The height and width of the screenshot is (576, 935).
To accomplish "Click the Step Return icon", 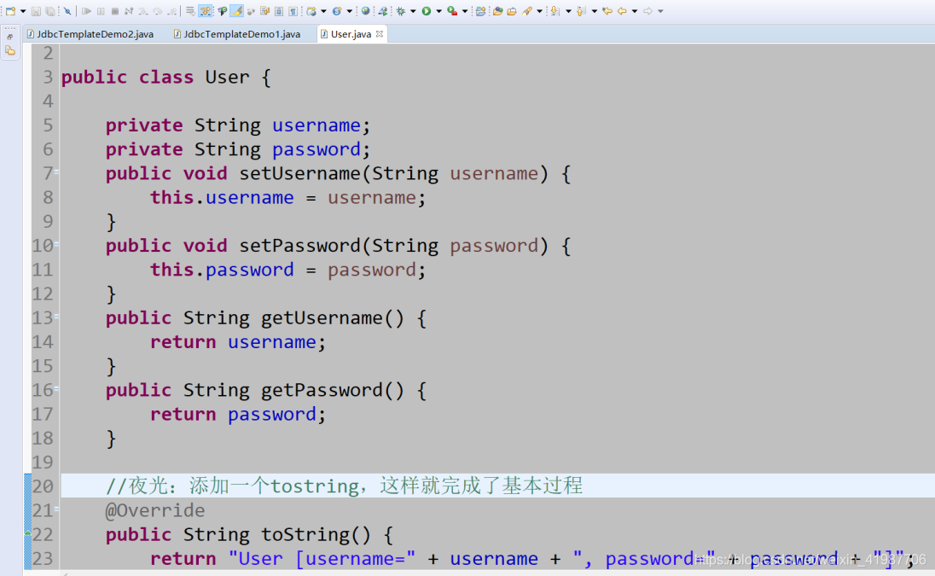I will [172, 11].
